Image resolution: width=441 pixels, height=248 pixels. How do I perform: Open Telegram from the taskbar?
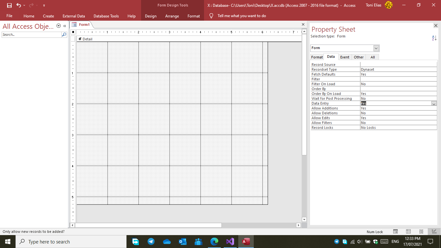pos(151,242)
